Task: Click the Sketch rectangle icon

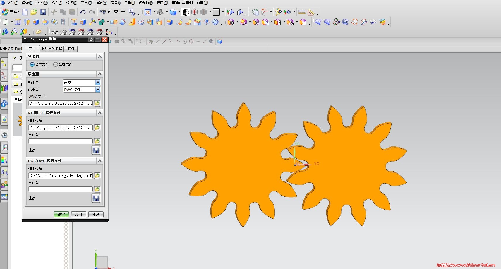Action: [x=5, y=22]
